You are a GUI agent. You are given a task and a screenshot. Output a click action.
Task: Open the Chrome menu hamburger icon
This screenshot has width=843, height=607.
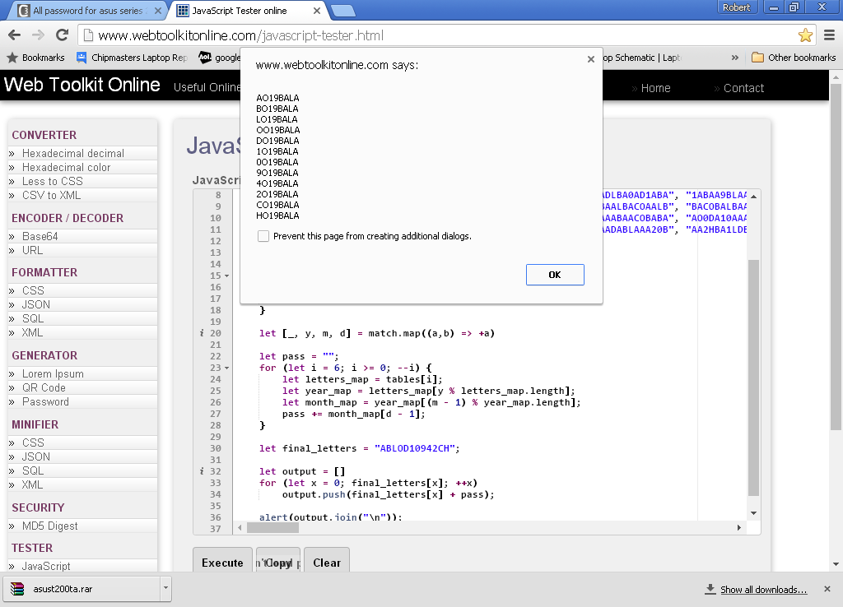[x=829, y=35]
